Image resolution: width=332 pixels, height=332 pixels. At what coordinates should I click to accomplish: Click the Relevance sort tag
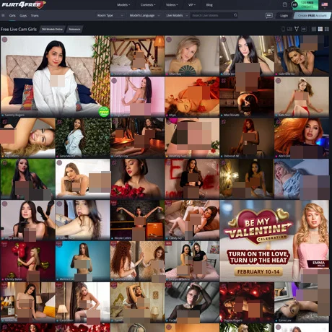(x=74, y=29)
